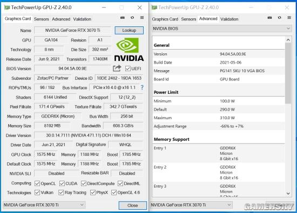Open the GPU selector dropdown in right window
Screen dimensions: 297x213
(x=191, y=205)
